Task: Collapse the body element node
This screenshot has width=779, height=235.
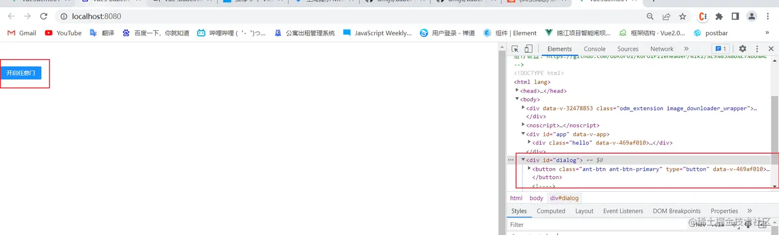Action: [x=517, y=99]
